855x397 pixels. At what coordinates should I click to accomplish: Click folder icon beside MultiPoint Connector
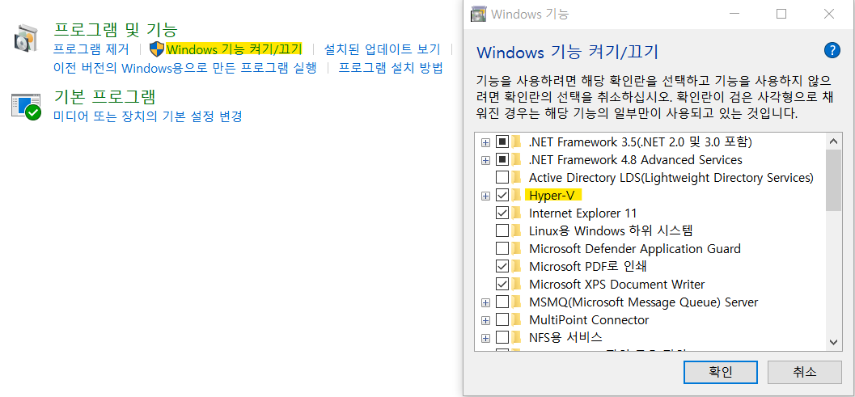[x=516, y=319]
